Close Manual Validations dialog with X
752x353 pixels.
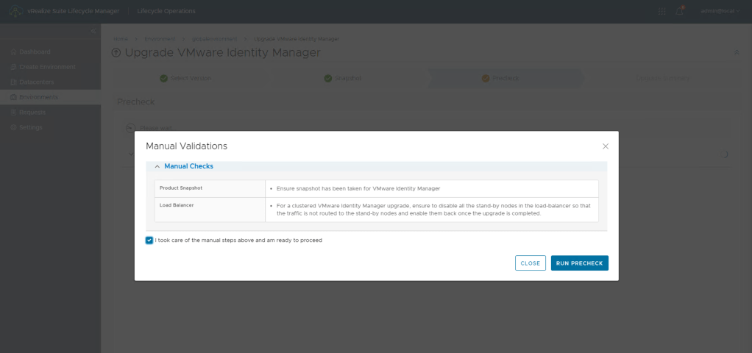(x=606, y=146)
